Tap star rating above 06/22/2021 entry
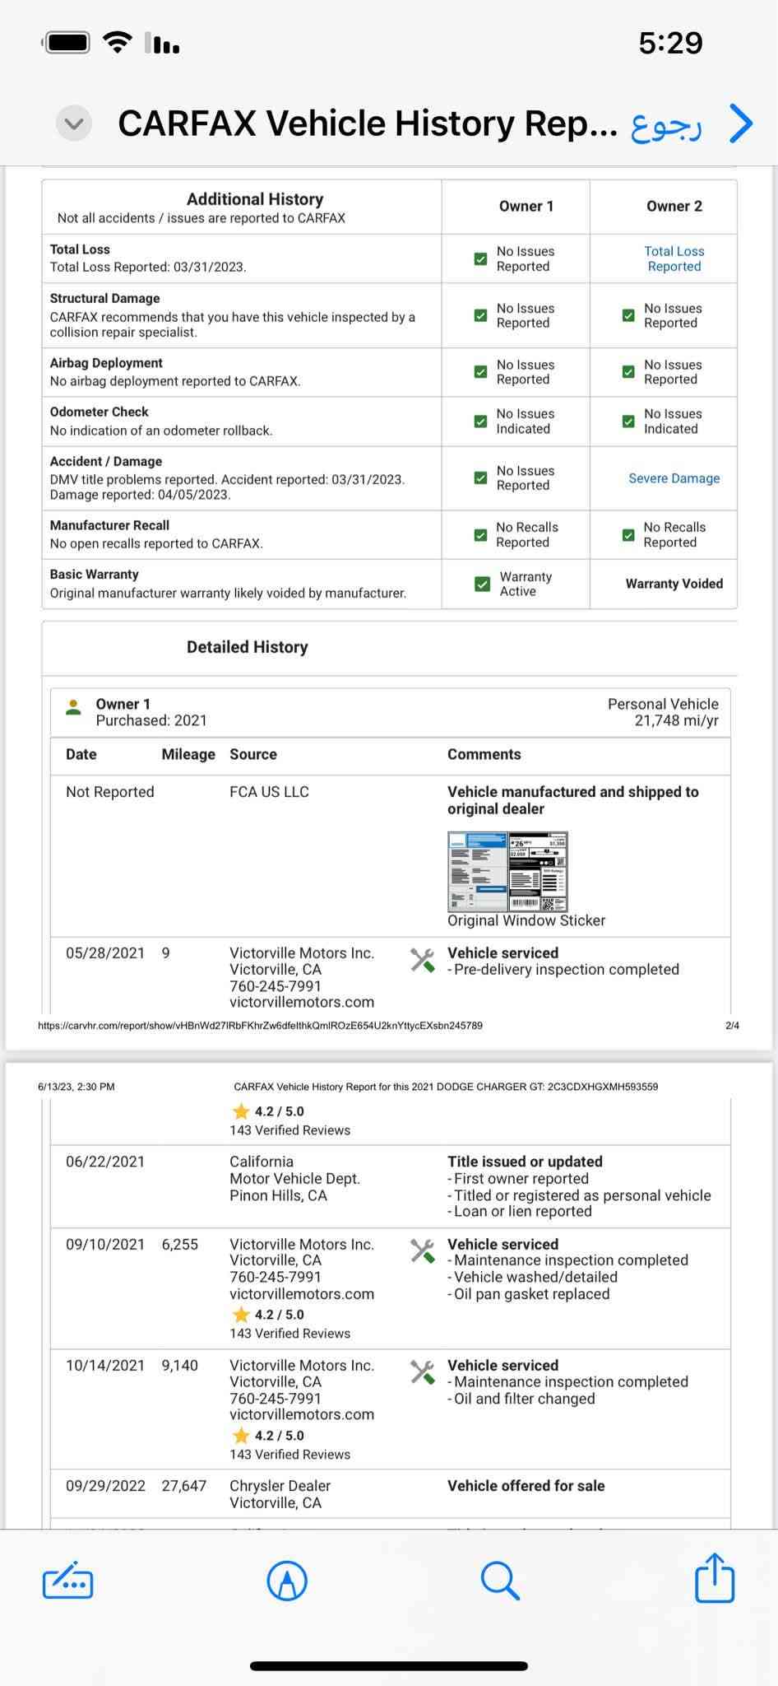The image size is (778, 1686). [x=268, y=1111]
